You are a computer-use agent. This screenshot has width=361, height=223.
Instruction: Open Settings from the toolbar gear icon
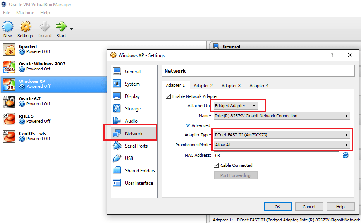pyautogui.click(x=25, y=26)
